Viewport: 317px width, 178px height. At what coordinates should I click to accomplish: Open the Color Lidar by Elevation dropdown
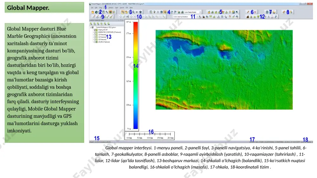[x=197, y=17]
